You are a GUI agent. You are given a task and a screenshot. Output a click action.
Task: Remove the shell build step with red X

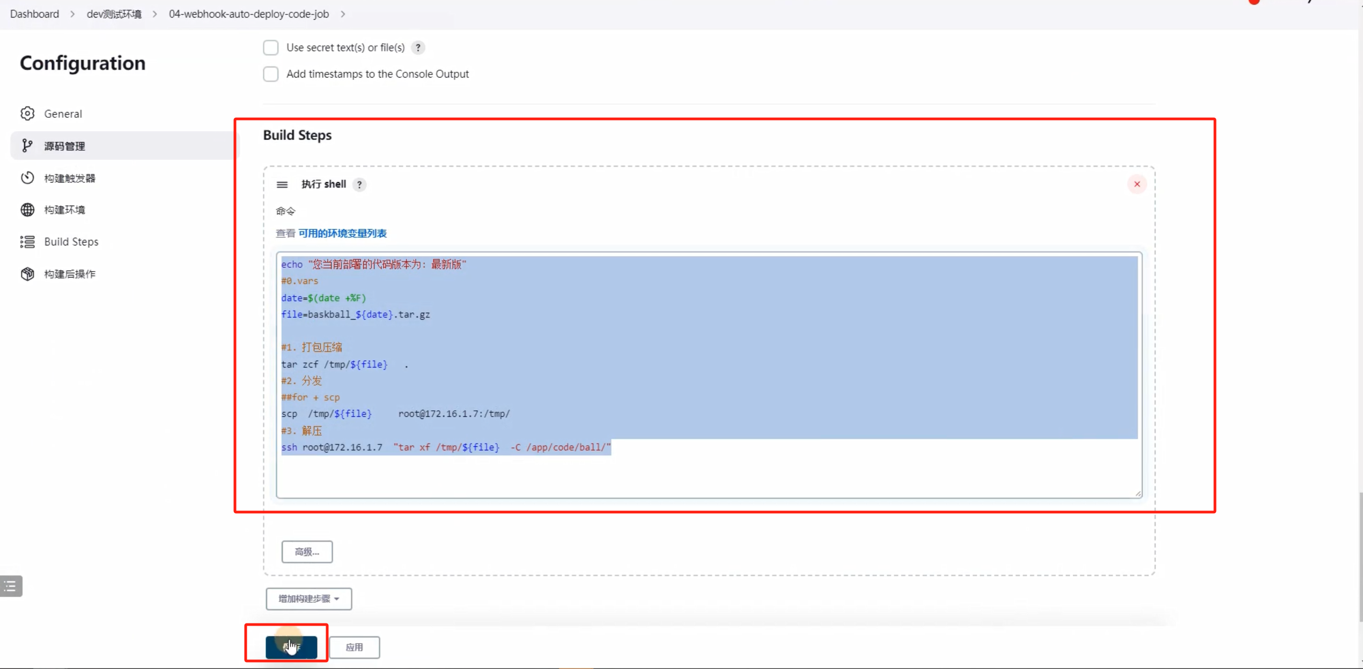coord(1137,184)
